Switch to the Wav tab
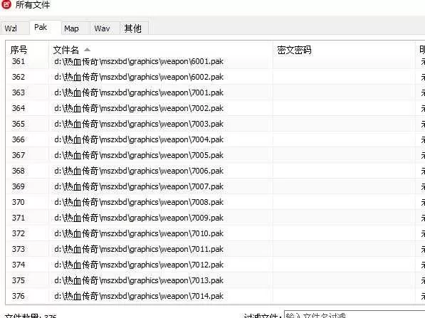425x318 pixels. (x=105, y=28)
